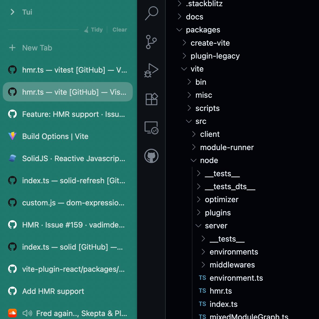Image resolution: width=319 pixels, height=319 pixels.
Task: Open the Run and Debug view
Action: pos(151,71)
